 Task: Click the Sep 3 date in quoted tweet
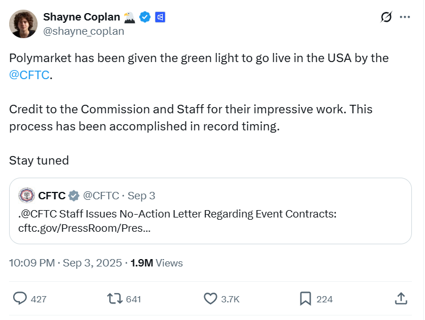(x=141, y=196)
